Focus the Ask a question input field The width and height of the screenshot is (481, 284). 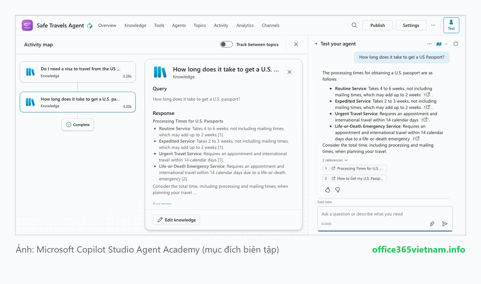click(385, 218)
